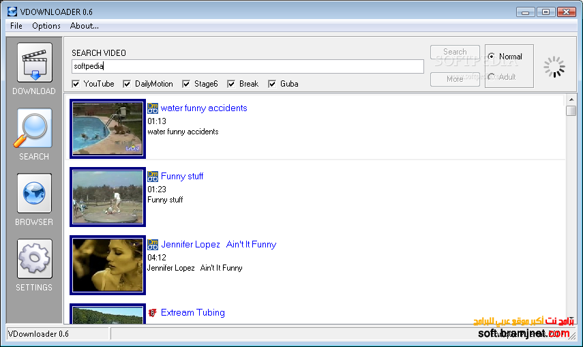Click Break source icon beside Extream Tubing

153,312
